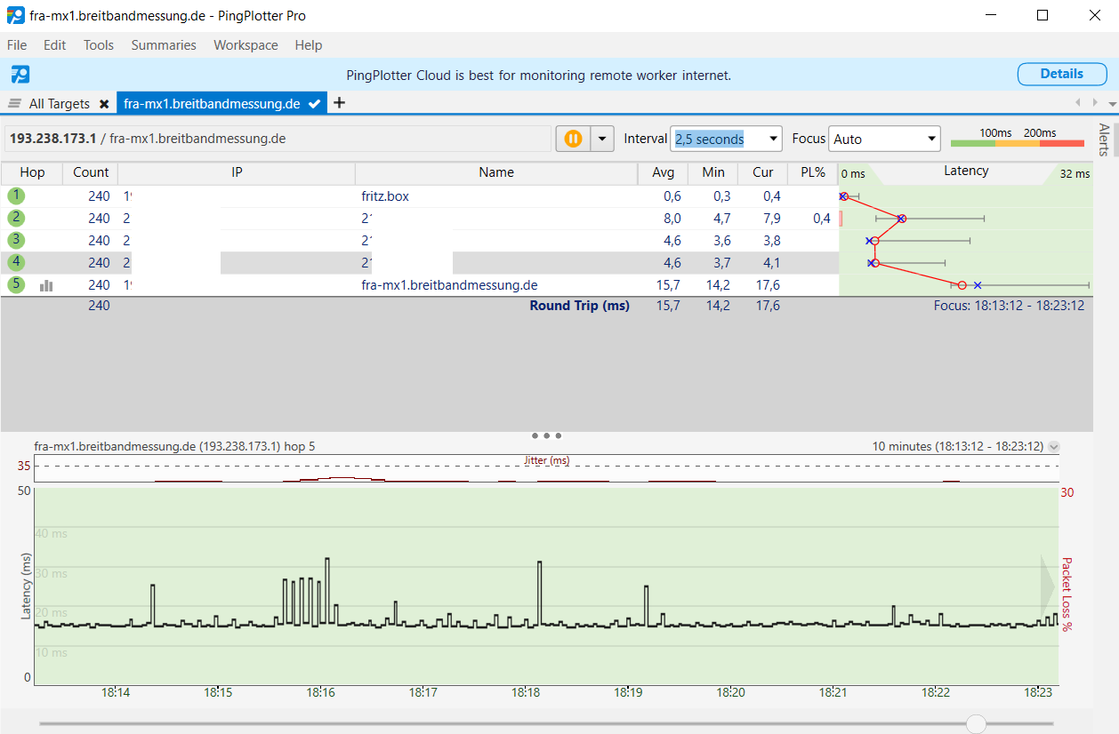Select the fra-mx1.breitbandmessung.de hop name in row 5

click(449, 285)
